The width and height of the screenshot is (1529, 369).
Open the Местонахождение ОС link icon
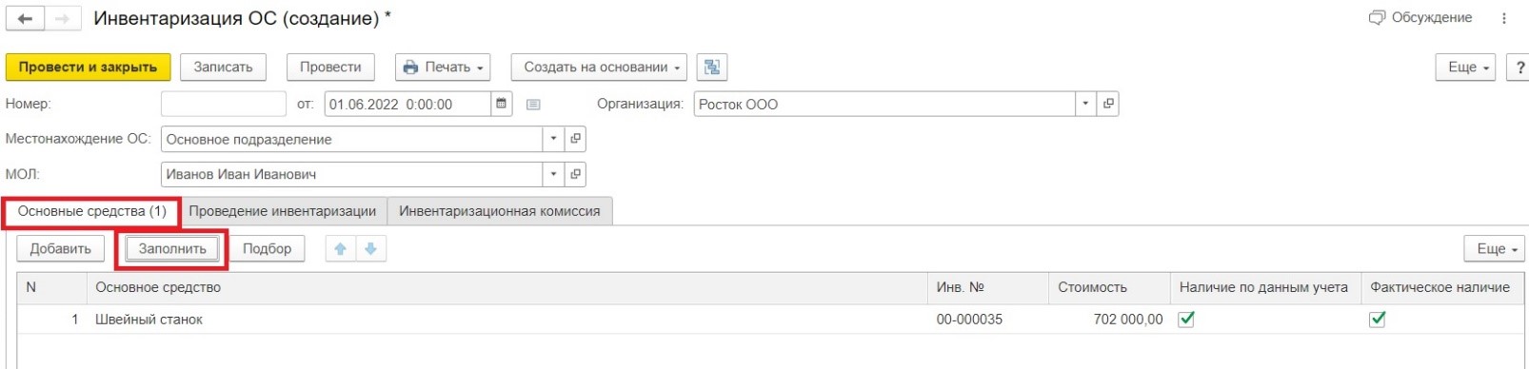pos(575,139)
